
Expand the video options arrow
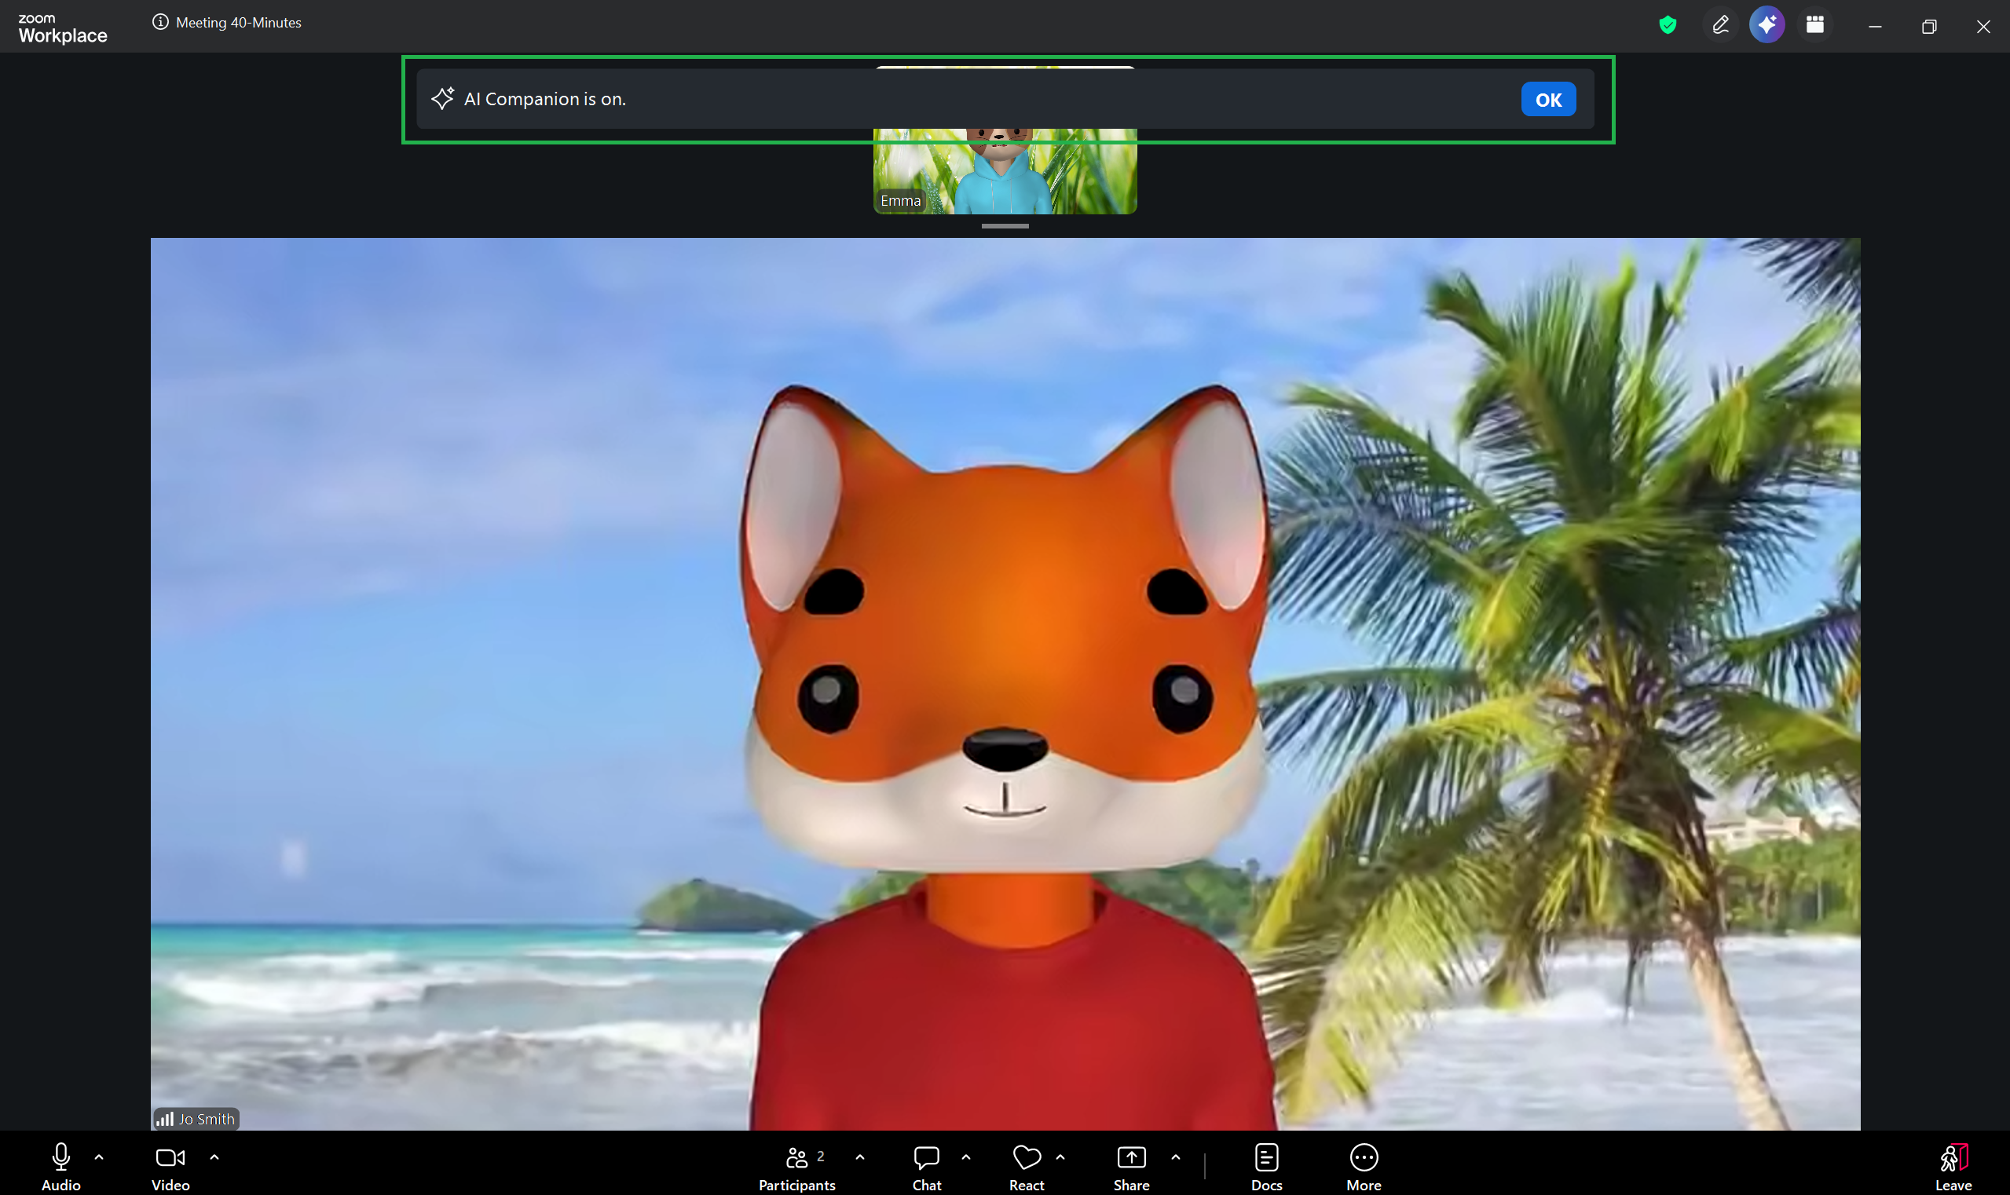pyautogui.click(x=214, y=1157)
